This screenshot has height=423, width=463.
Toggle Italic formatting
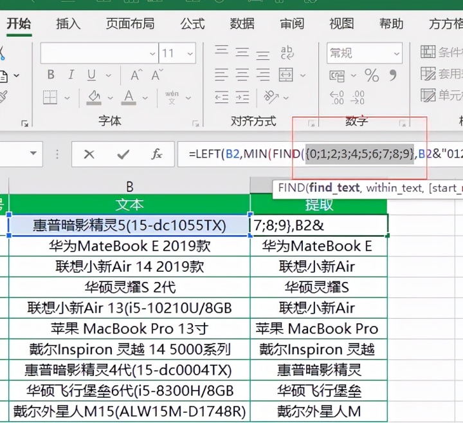71,75
